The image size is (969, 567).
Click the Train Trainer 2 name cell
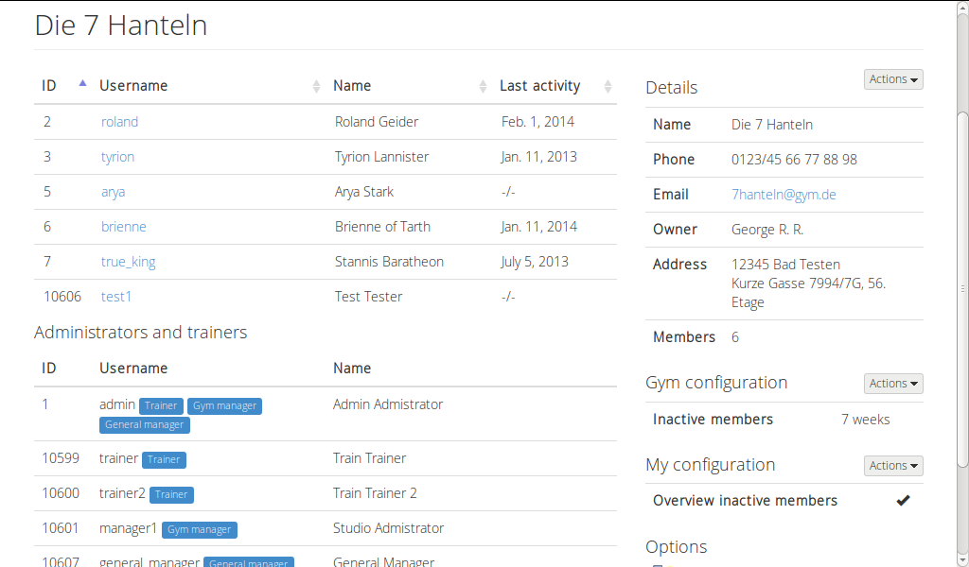[375, 493]
